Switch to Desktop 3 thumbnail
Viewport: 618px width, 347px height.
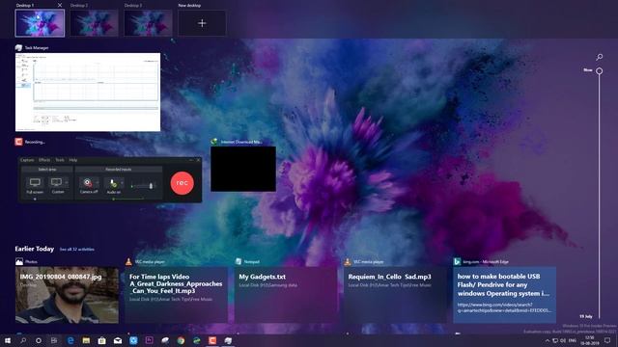pyautogui.click(x=148, y=23)
